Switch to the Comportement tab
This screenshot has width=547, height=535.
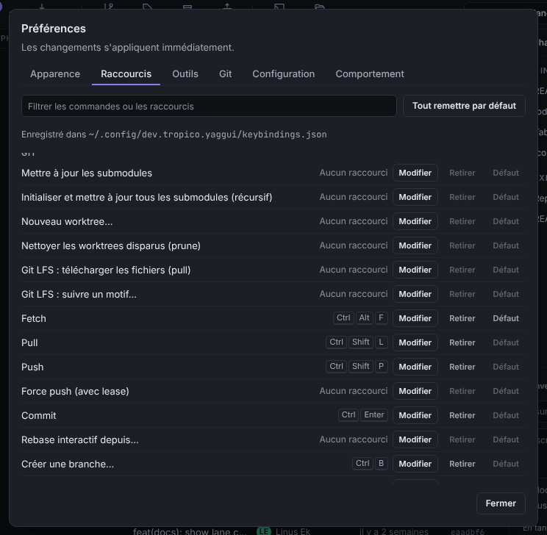(x=370, y=74)
